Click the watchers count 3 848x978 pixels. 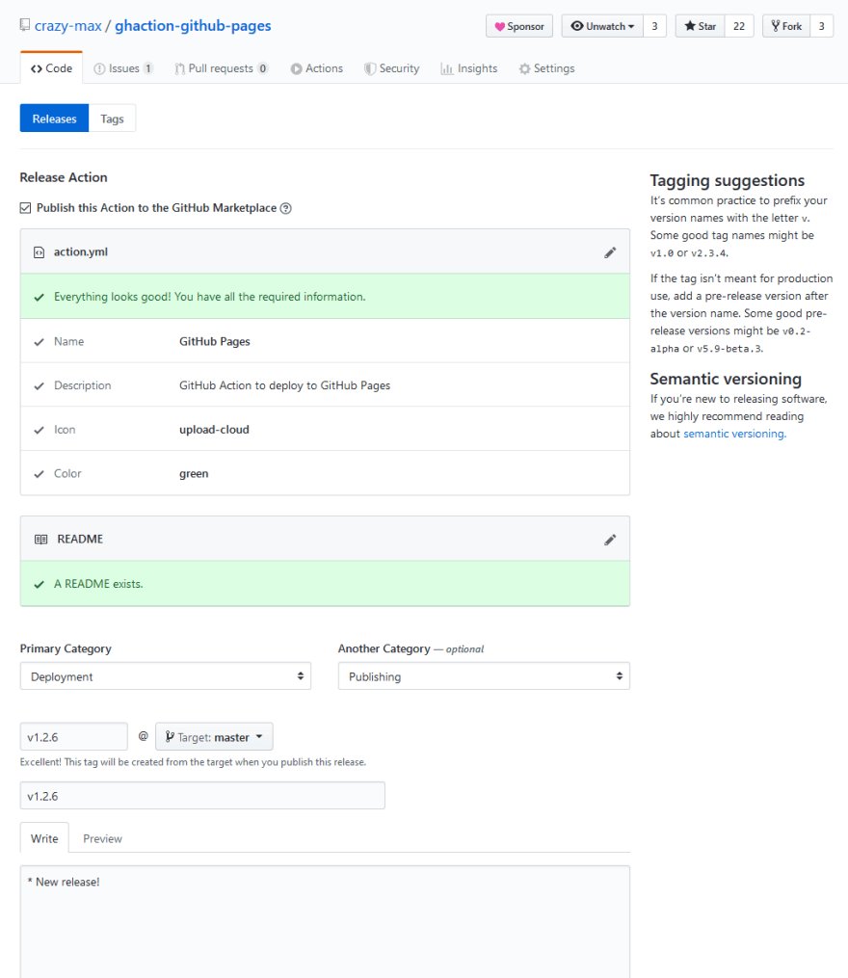(x=654, y=26)
